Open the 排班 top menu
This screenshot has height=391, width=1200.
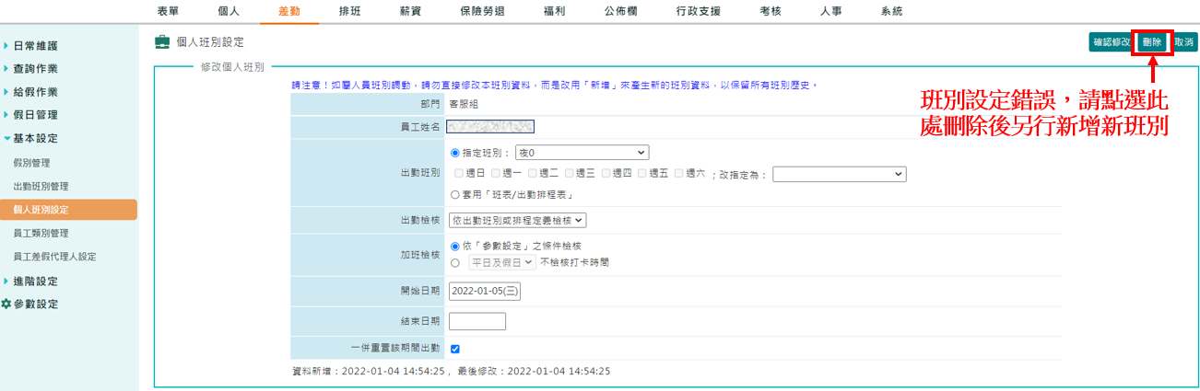(350, 11)
